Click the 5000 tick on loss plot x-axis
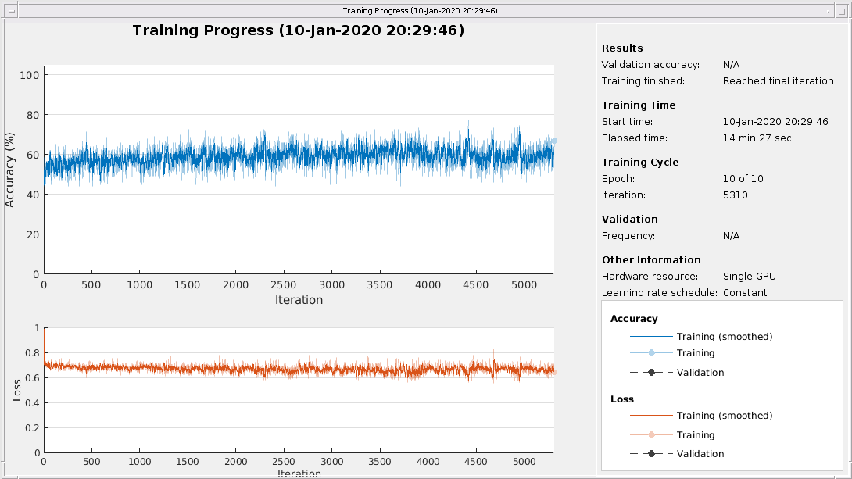The width and height of the screenshot is (852, 479). (524, 462)
